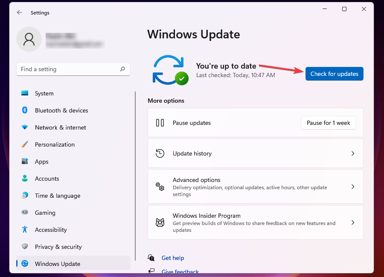
Task: Click Pause for 1 week
Action: click(x=328, y=123)
